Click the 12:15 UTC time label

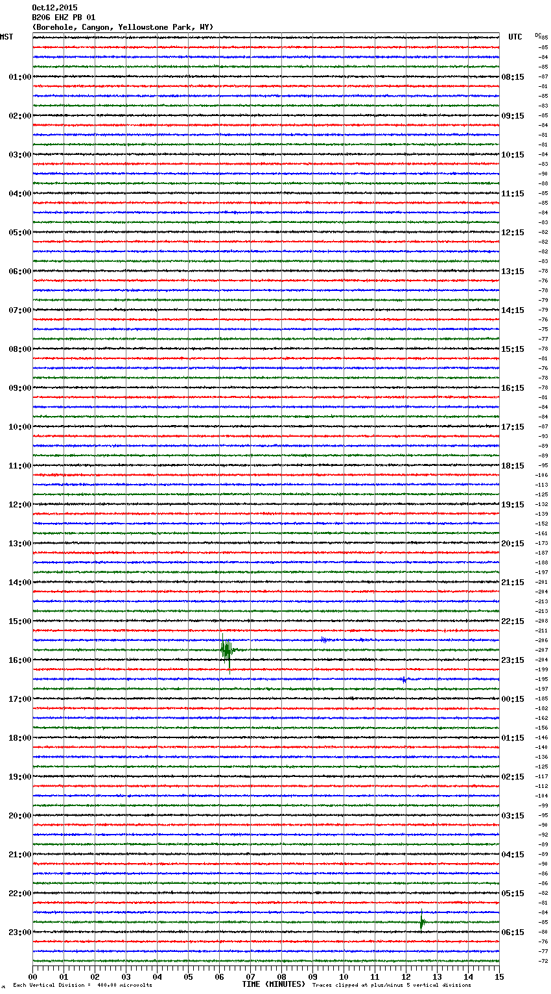513,233
